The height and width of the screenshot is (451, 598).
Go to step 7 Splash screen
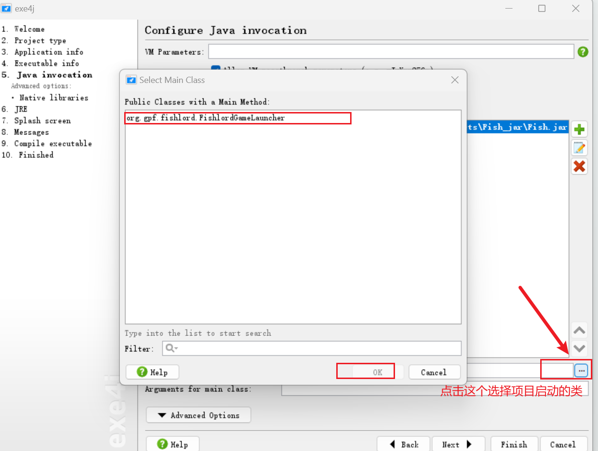(36, 121)
